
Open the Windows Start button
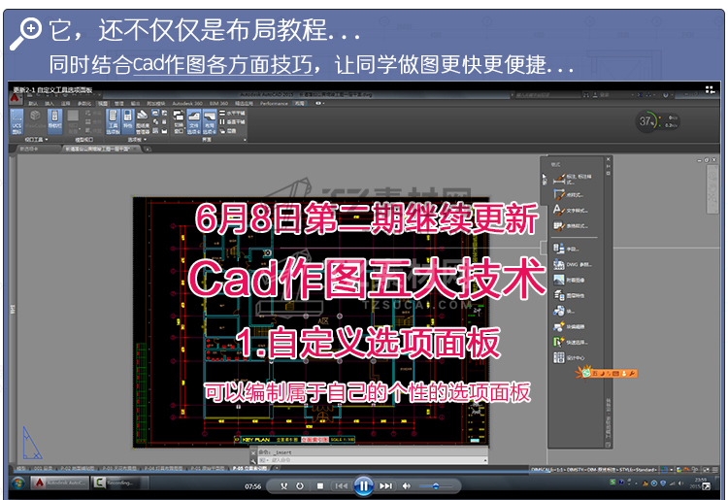[18, 483]
